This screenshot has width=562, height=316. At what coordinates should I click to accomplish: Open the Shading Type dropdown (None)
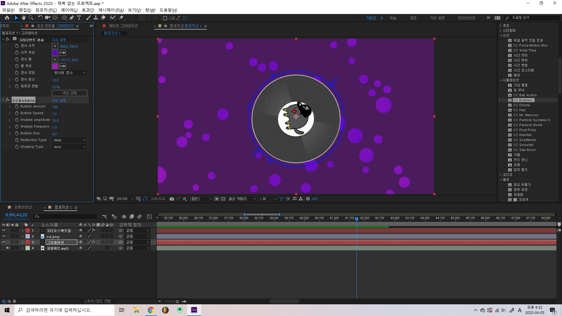[x=70, y=147]
